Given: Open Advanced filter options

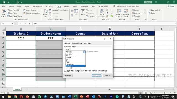Looking at the screenshot, I should click(91, 16).
